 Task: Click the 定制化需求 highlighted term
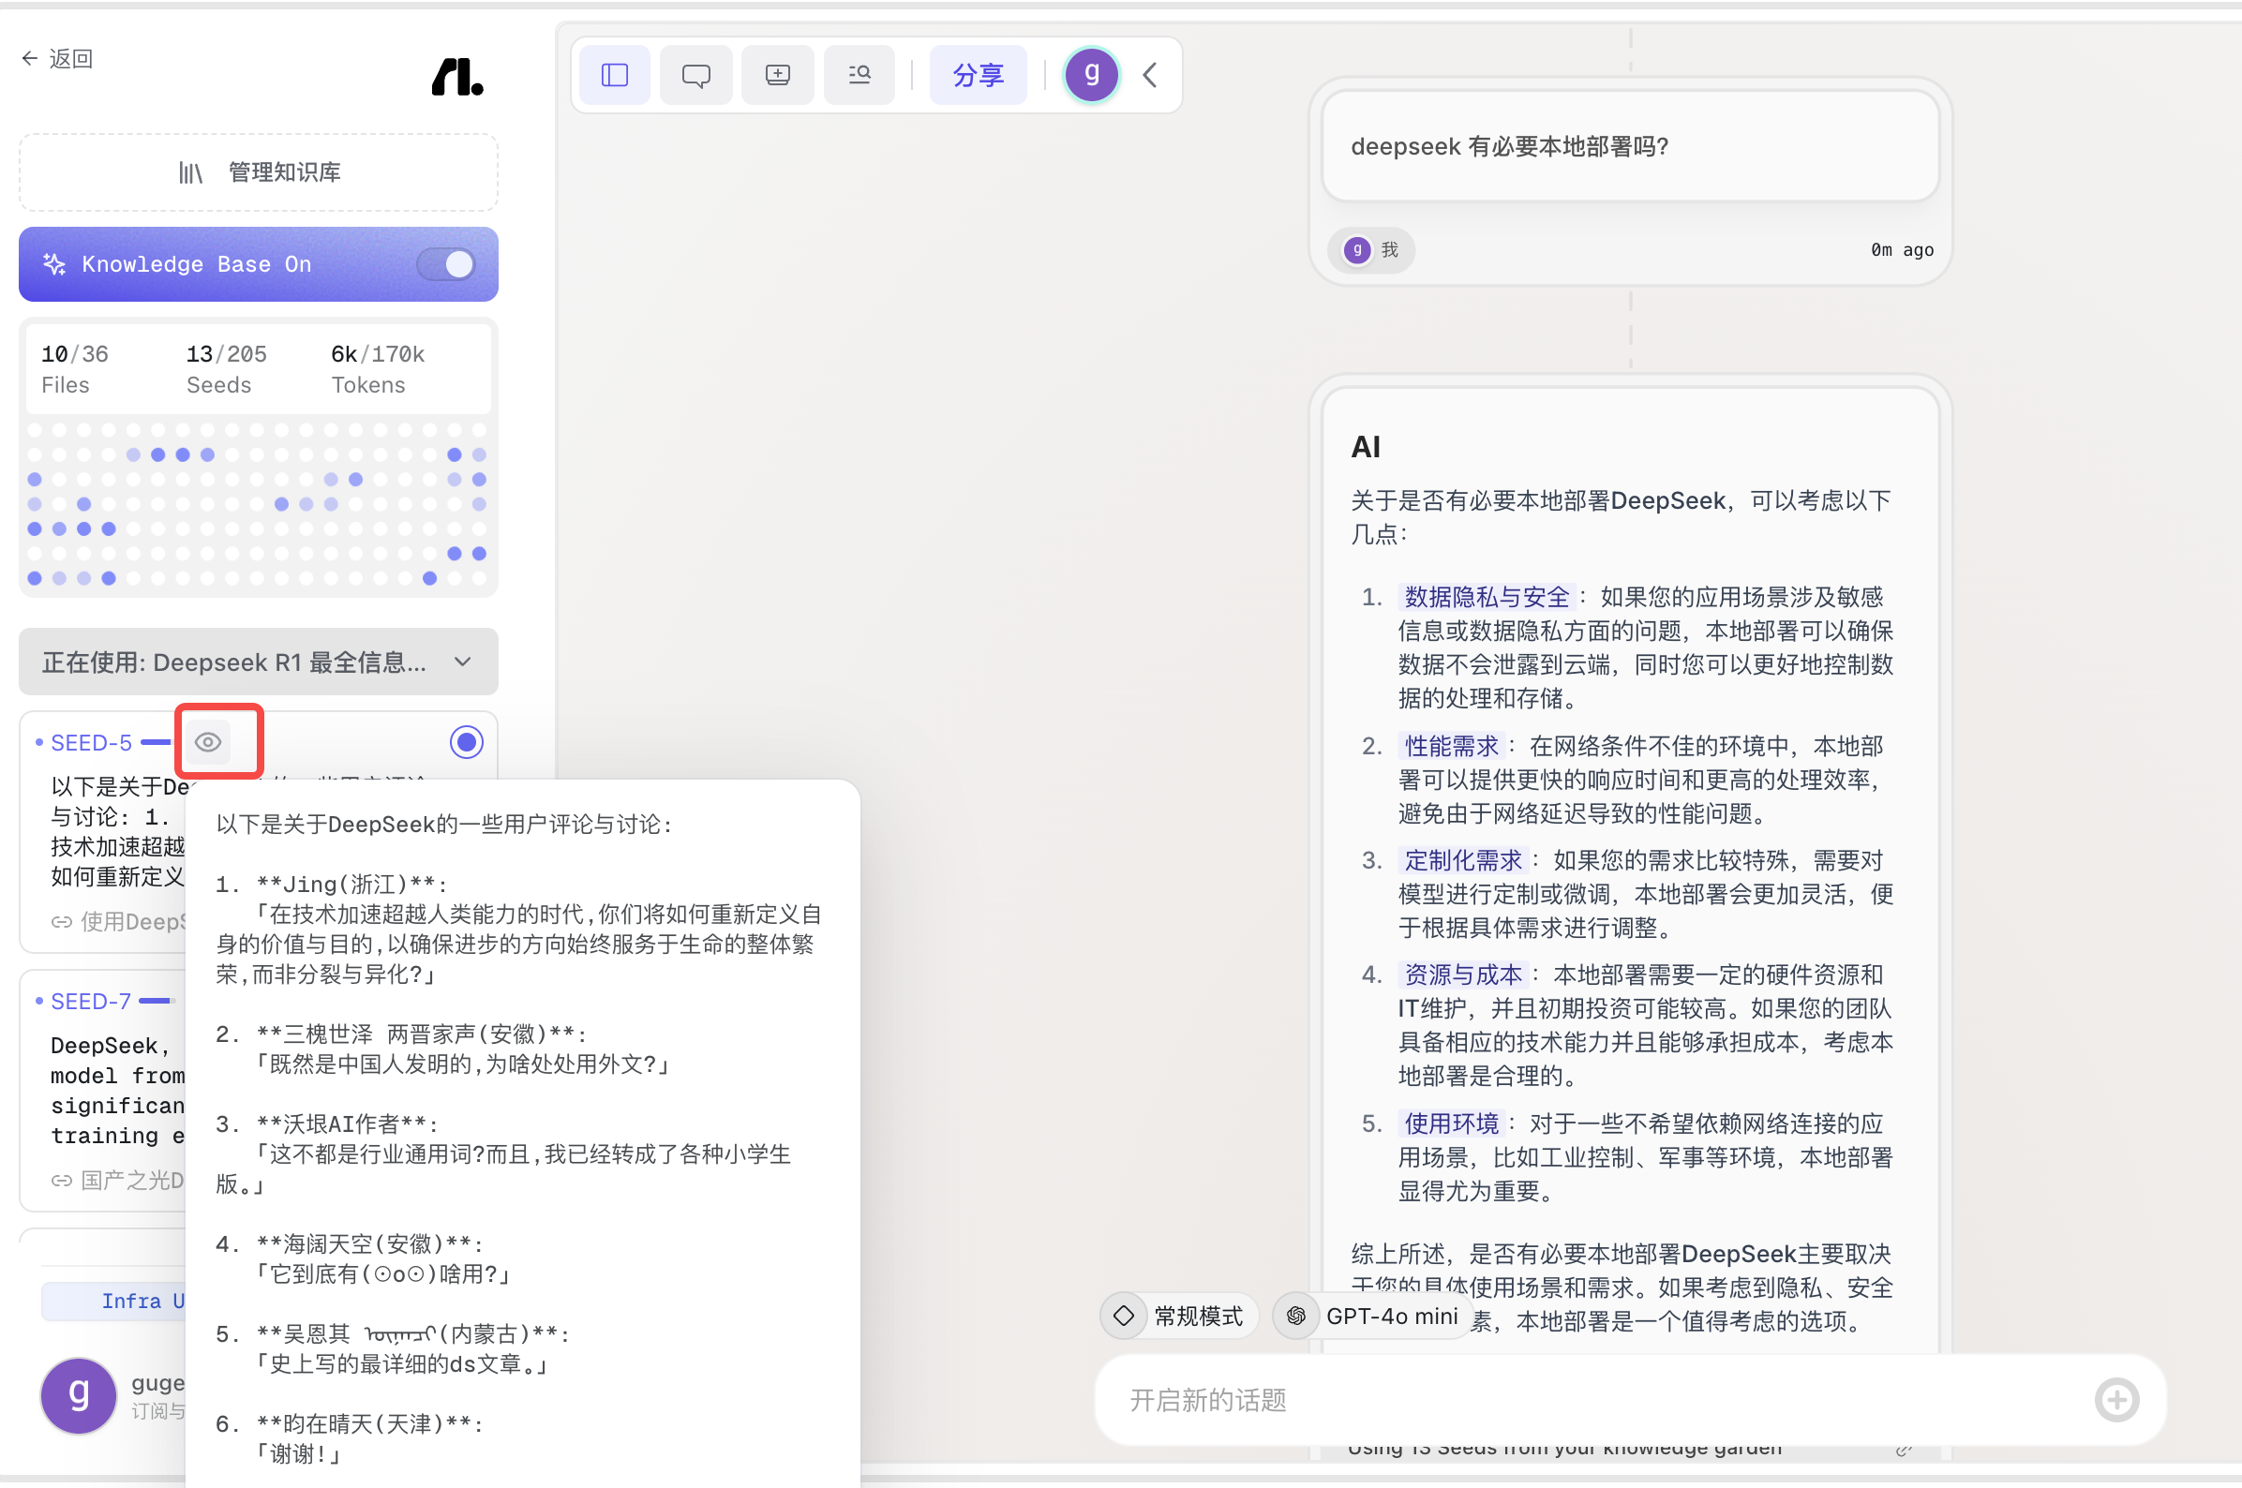click(1463, 861)
